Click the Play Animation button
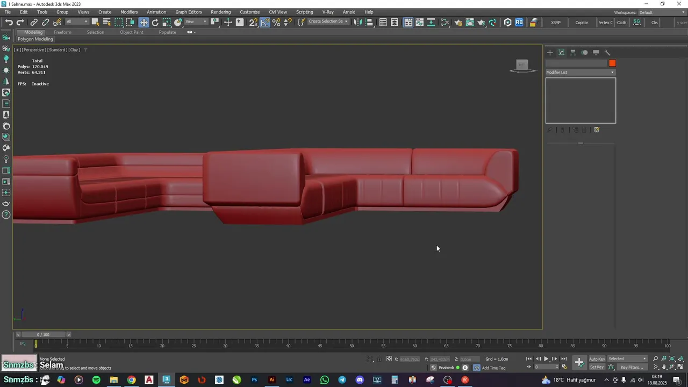 pyautogui.click(x=546, y=359)
